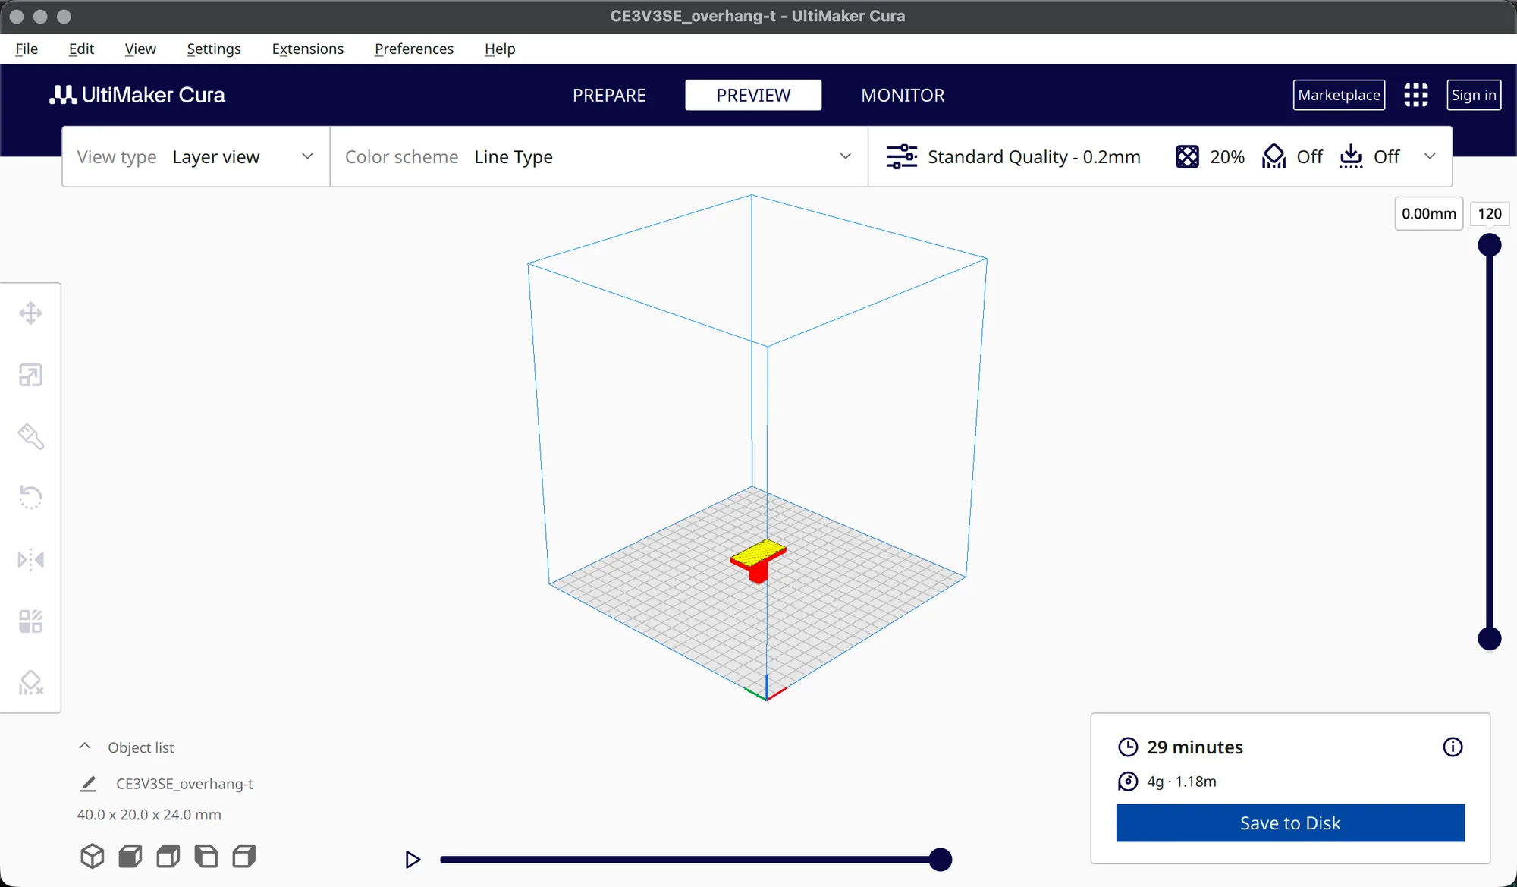The width and height of the screenshot is (1517, 887).
Task: Open the Settings menu
Action: click(x=214, y=49)
